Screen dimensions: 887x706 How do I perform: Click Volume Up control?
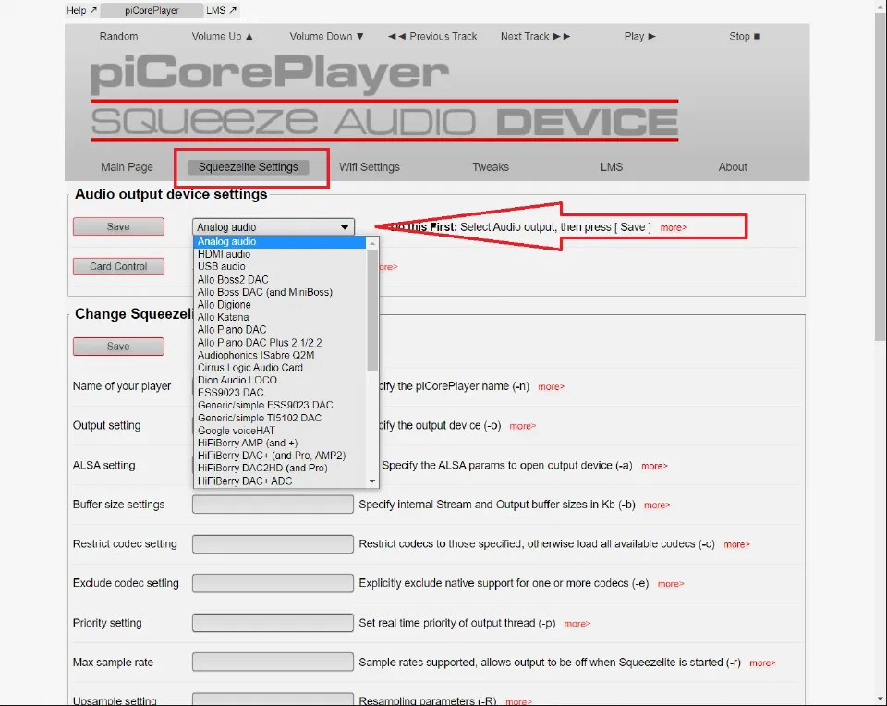(x=223, y=36)
